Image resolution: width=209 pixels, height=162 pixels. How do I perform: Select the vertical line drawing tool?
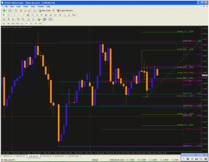pos(14,15)
